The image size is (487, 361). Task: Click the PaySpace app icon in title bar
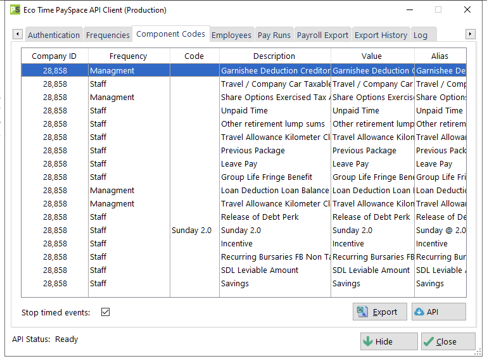(x=15, y=9)
